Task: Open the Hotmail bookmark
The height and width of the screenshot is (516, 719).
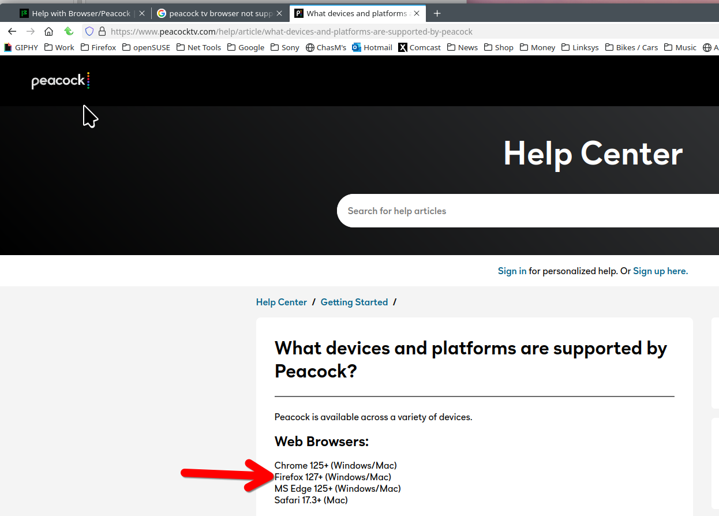Action: click(372, 47)
